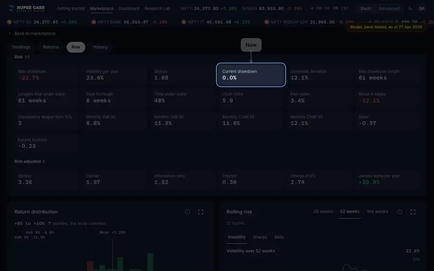Open the Research Lab page
This screenshot has width=434, height=271.
coord(157,8)
